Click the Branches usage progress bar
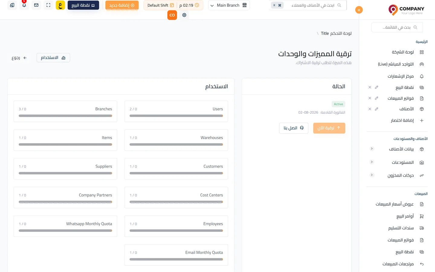Screen dimensions: 435x272 point(65,116)
